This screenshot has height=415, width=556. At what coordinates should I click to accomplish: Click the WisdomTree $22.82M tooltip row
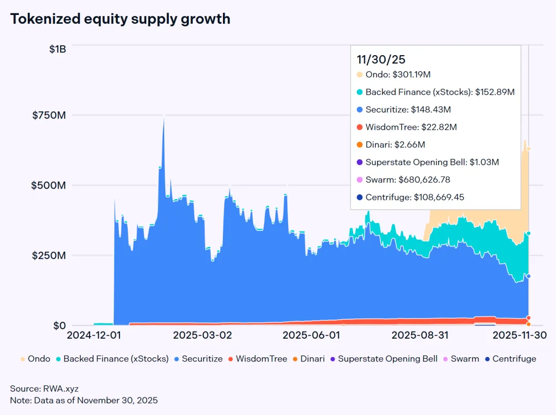tap(406, 127)
